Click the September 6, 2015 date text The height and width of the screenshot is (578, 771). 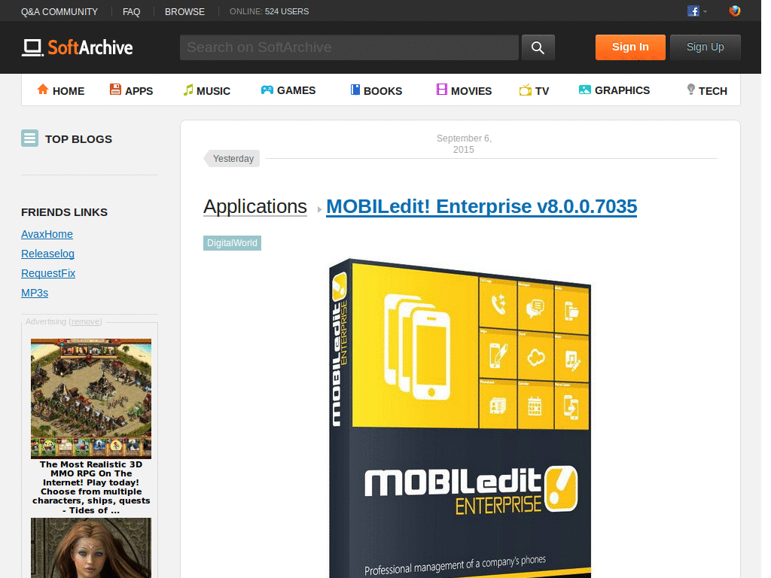(464, 144)
